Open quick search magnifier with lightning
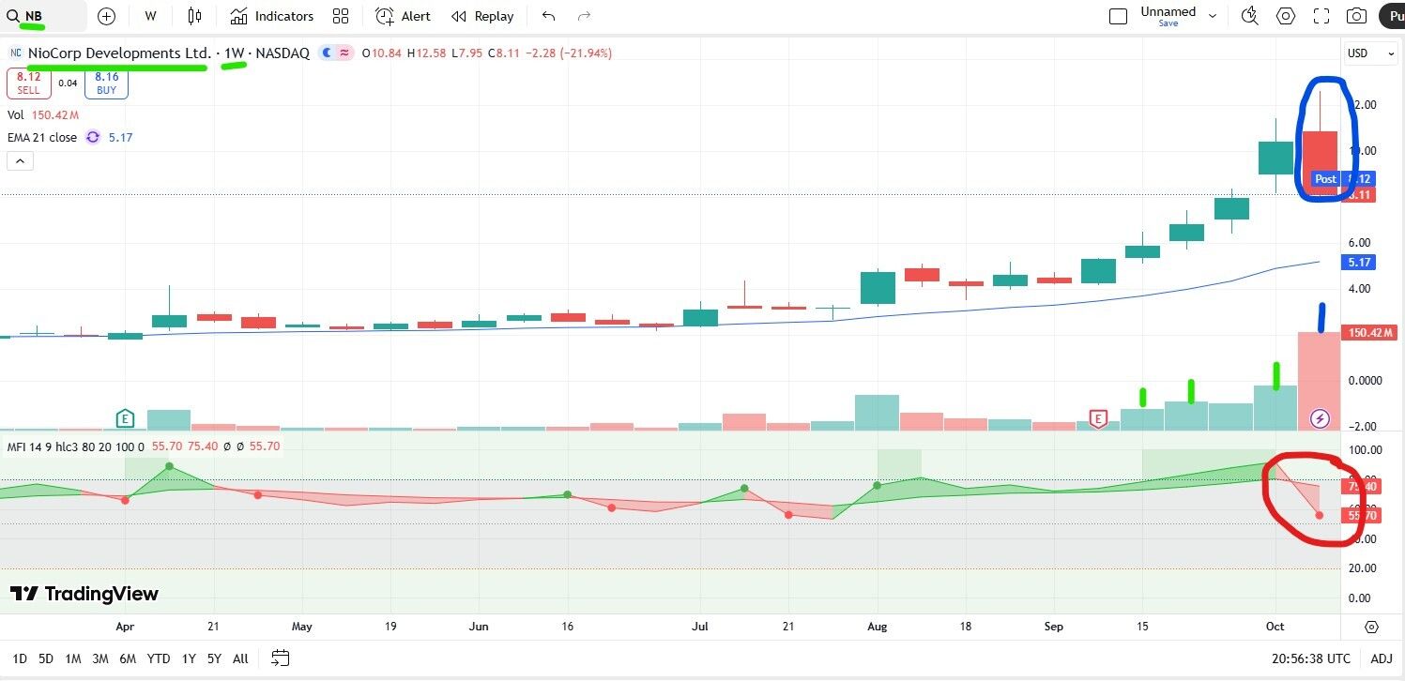Screen dimensions: 1405x681 point(1249,16)
